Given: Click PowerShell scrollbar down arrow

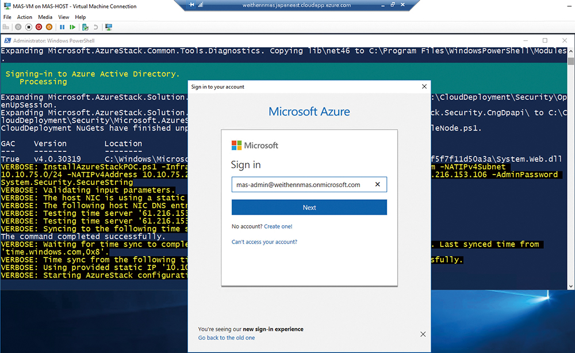Looking at the screenshot, I should [571, 286].
